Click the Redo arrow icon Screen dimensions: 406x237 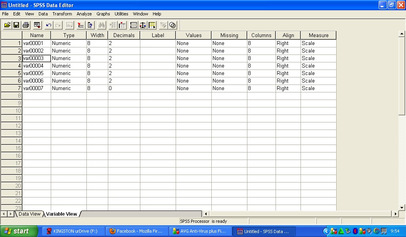pos(58,25)
